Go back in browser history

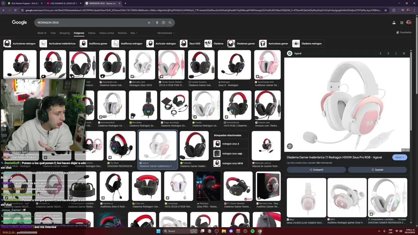[4, 10]
